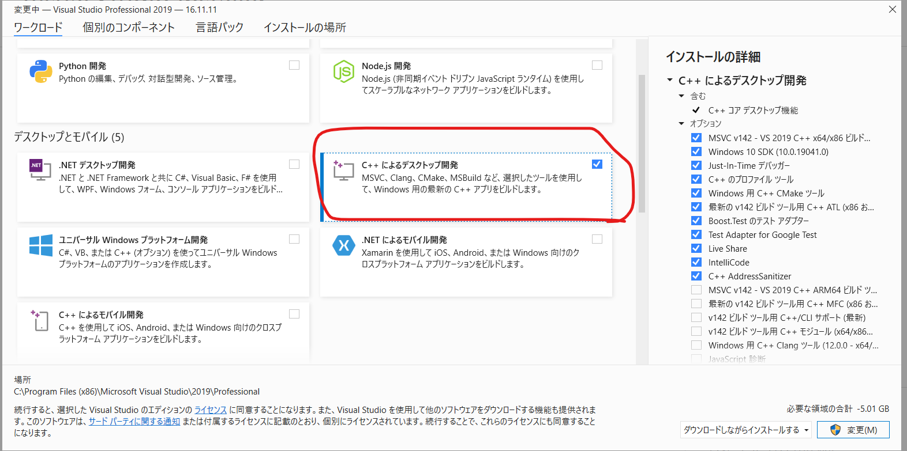Image resolution: width=907 pixels, height=451 pixels.
Task: Click the 変更(M) button
Action: point(853,430)
